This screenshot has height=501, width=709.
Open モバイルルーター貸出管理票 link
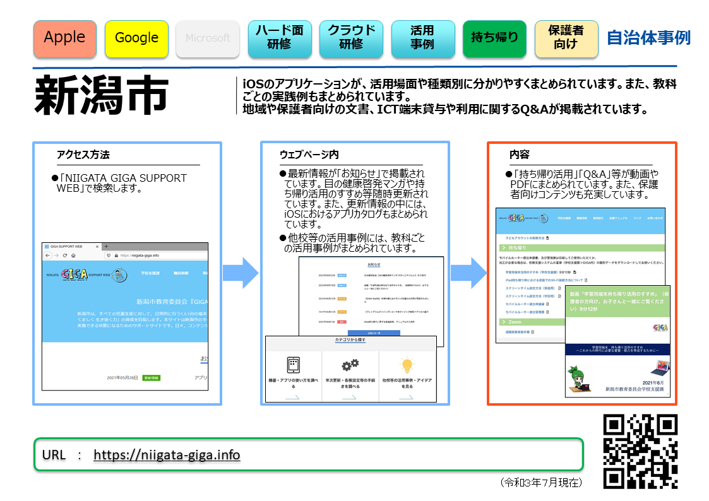tap(525, 312)
